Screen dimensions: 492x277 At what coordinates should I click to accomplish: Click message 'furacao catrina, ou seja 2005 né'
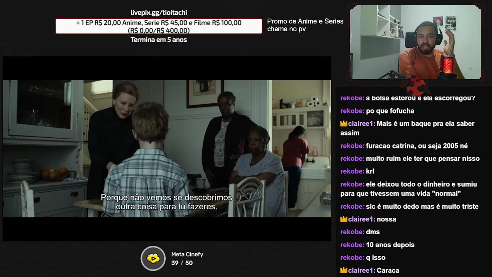[x=417, y=146]
